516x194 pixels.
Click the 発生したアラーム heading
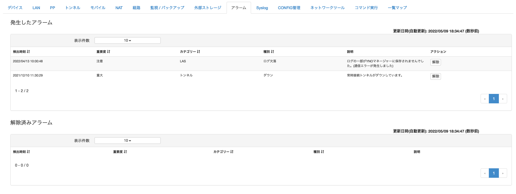pos(31,22)
